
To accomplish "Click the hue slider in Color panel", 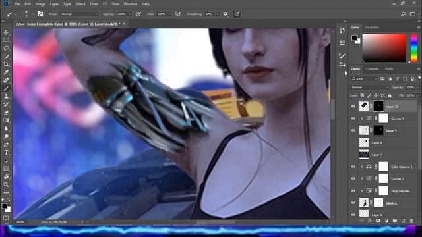I will pos(414,48).
